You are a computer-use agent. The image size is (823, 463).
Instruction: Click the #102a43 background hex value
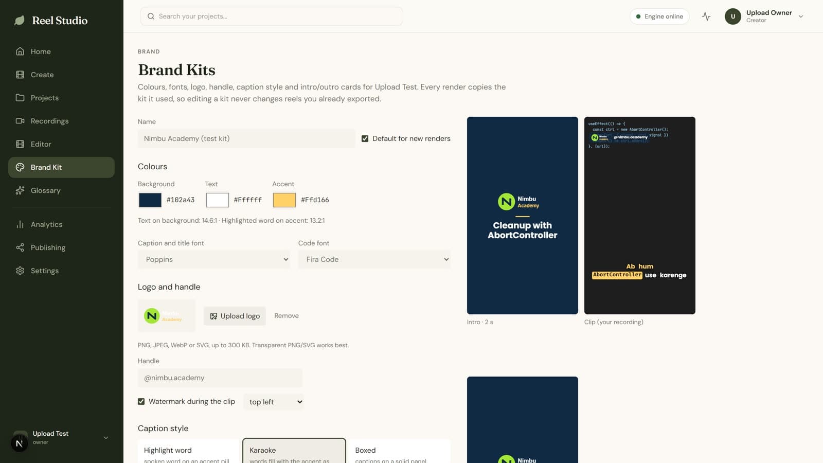coord(181,200)
